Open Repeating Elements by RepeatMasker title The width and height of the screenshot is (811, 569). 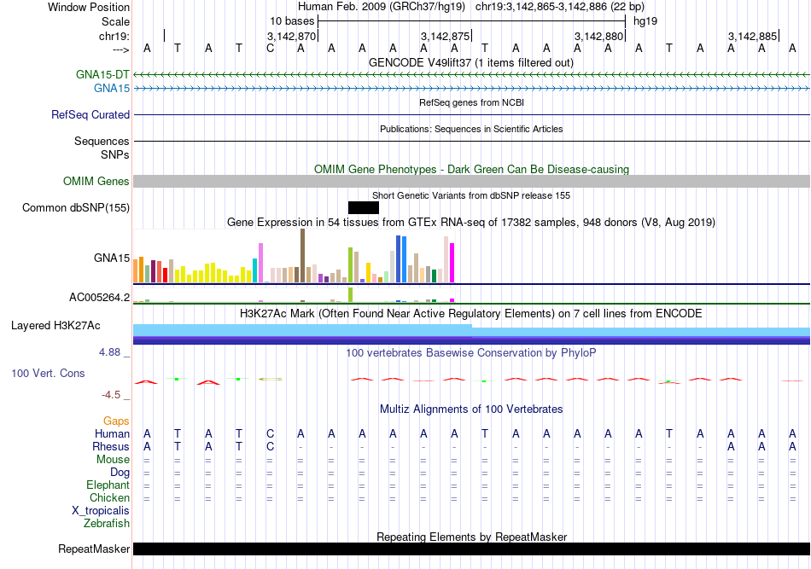(x=471, y=537)
